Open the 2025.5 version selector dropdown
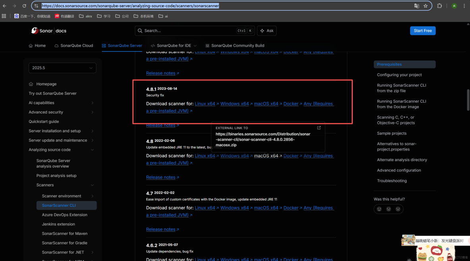 click(x=62, y=68)
